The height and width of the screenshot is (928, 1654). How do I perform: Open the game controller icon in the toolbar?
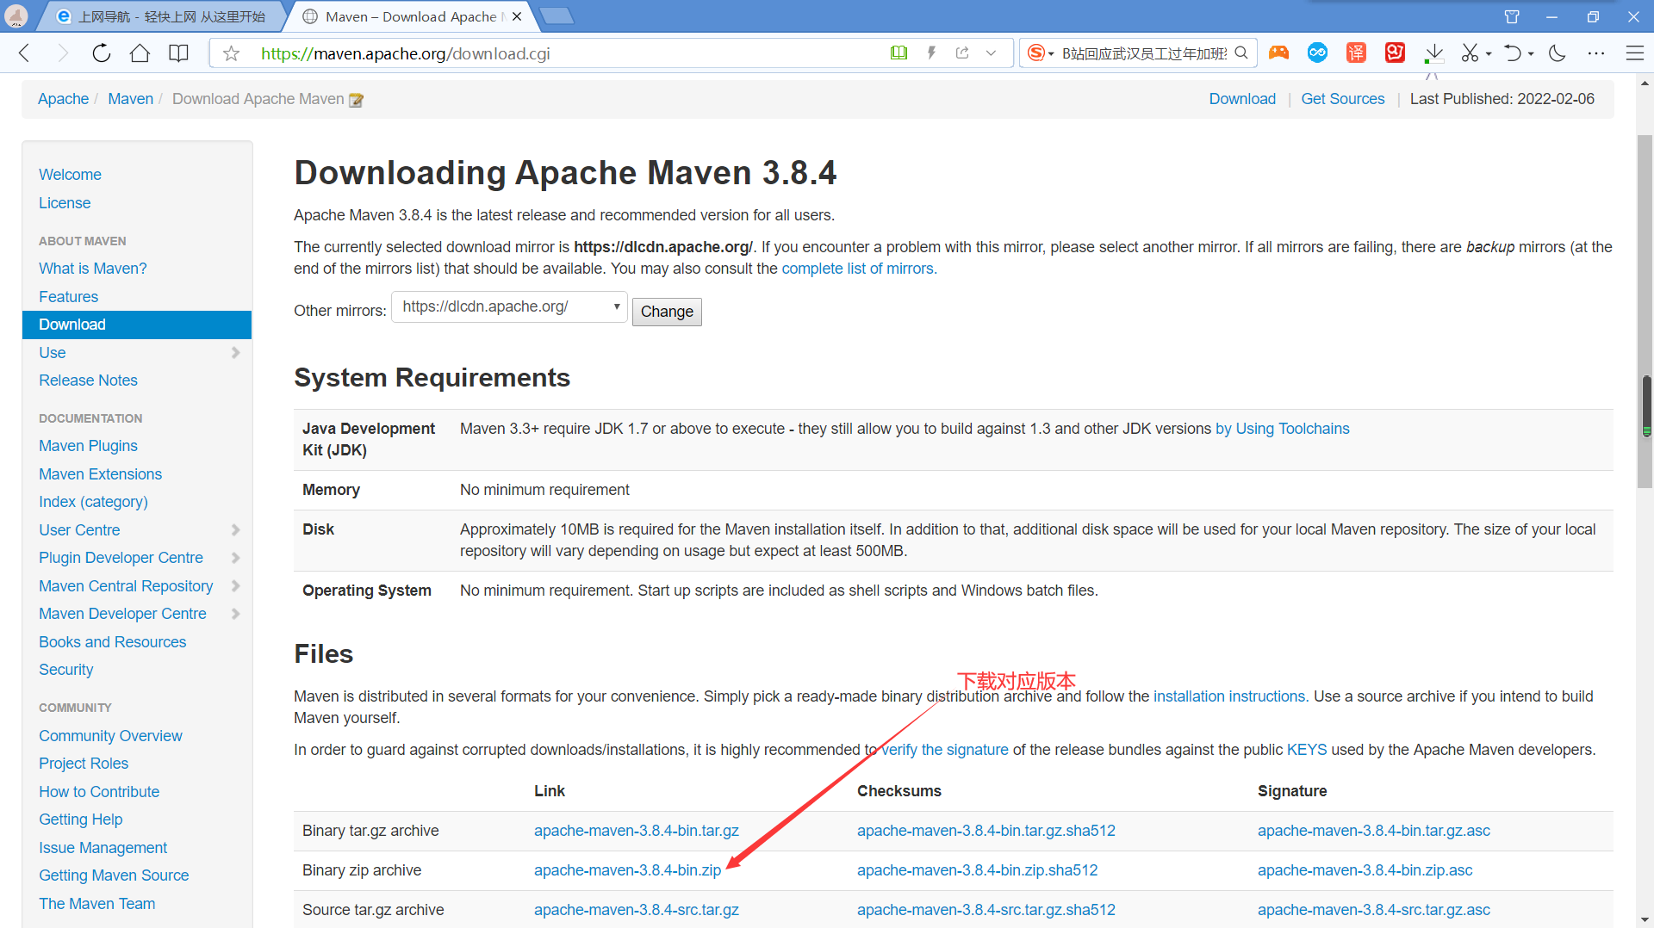[1278, 53]
